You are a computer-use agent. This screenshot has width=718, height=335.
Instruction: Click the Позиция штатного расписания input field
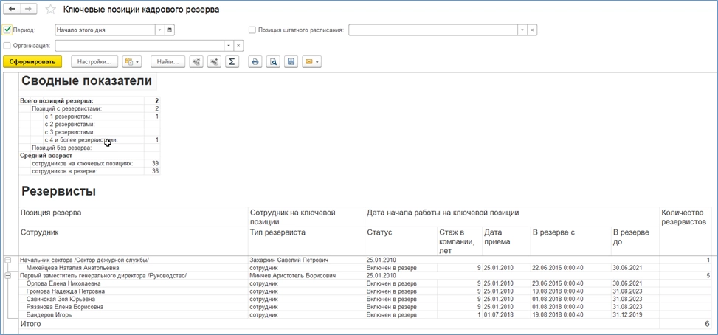tap(432, 30)
